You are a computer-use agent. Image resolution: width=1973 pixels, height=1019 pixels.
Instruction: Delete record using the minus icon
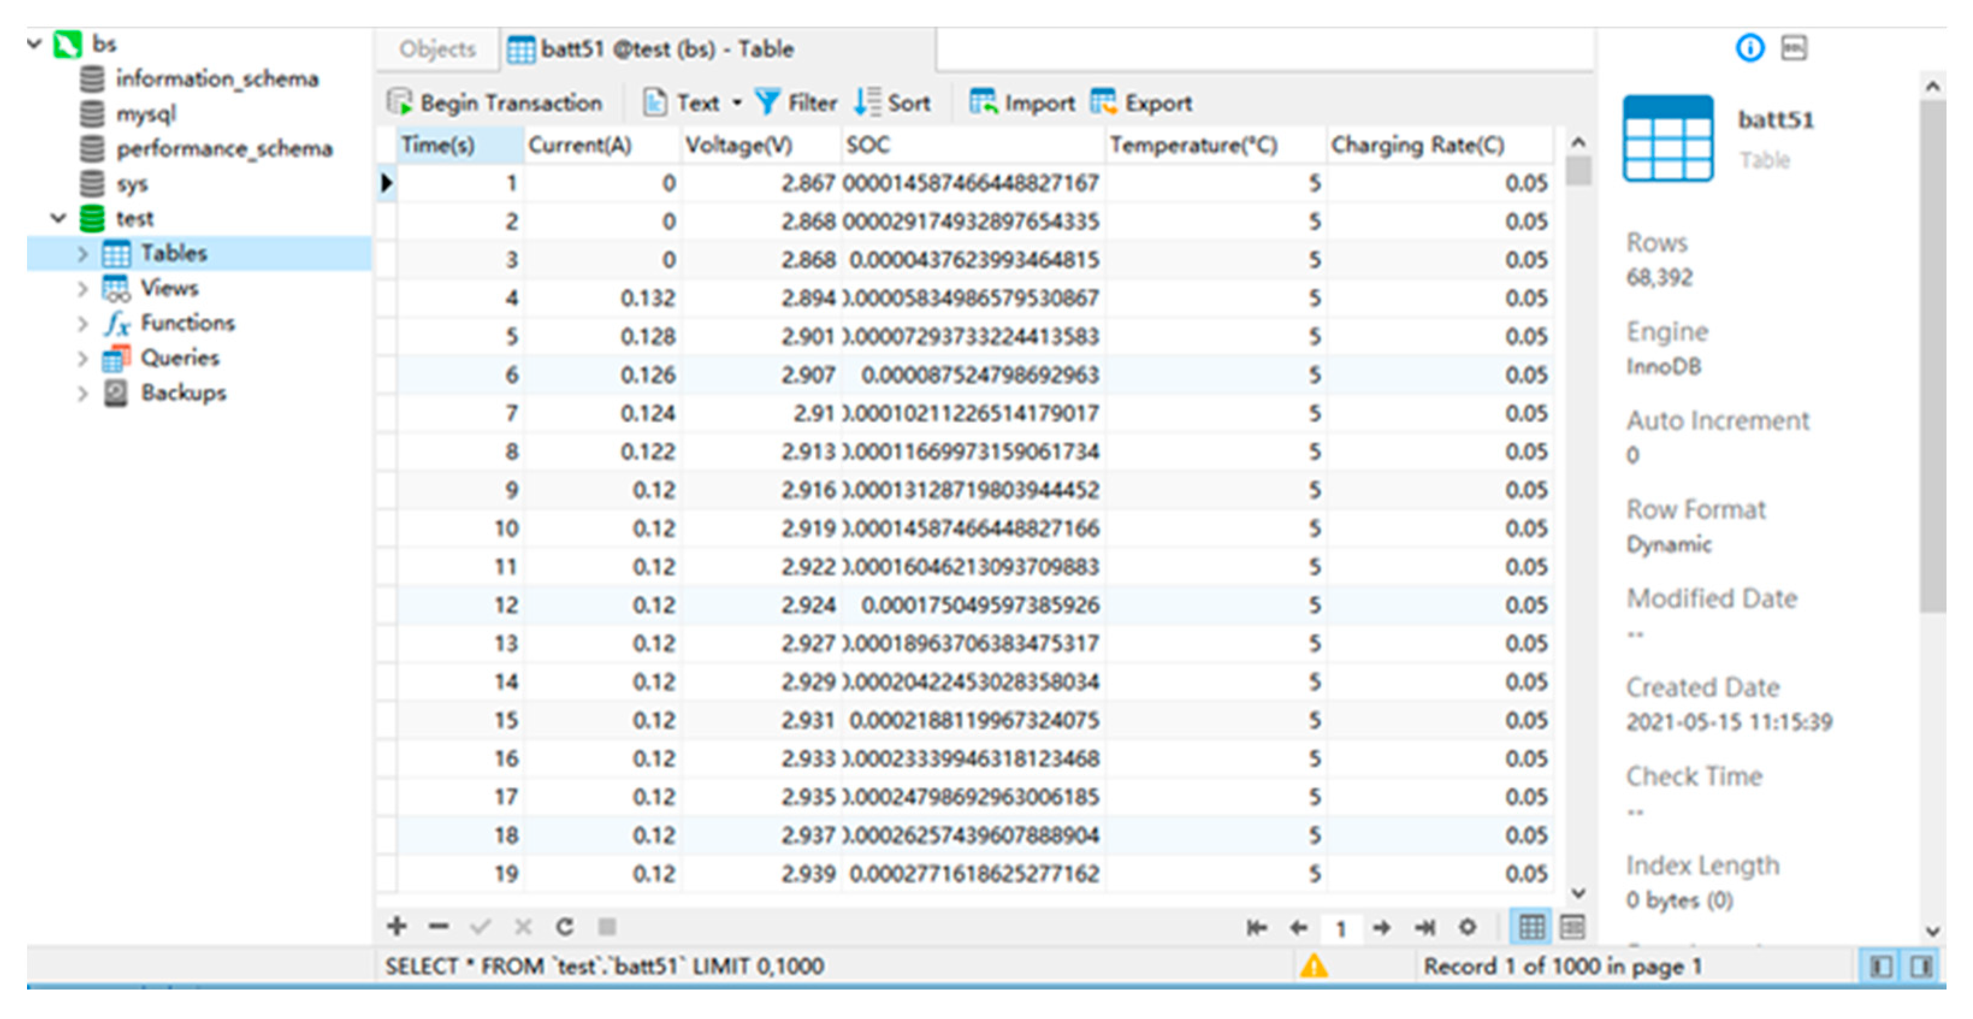coord(439,926)
